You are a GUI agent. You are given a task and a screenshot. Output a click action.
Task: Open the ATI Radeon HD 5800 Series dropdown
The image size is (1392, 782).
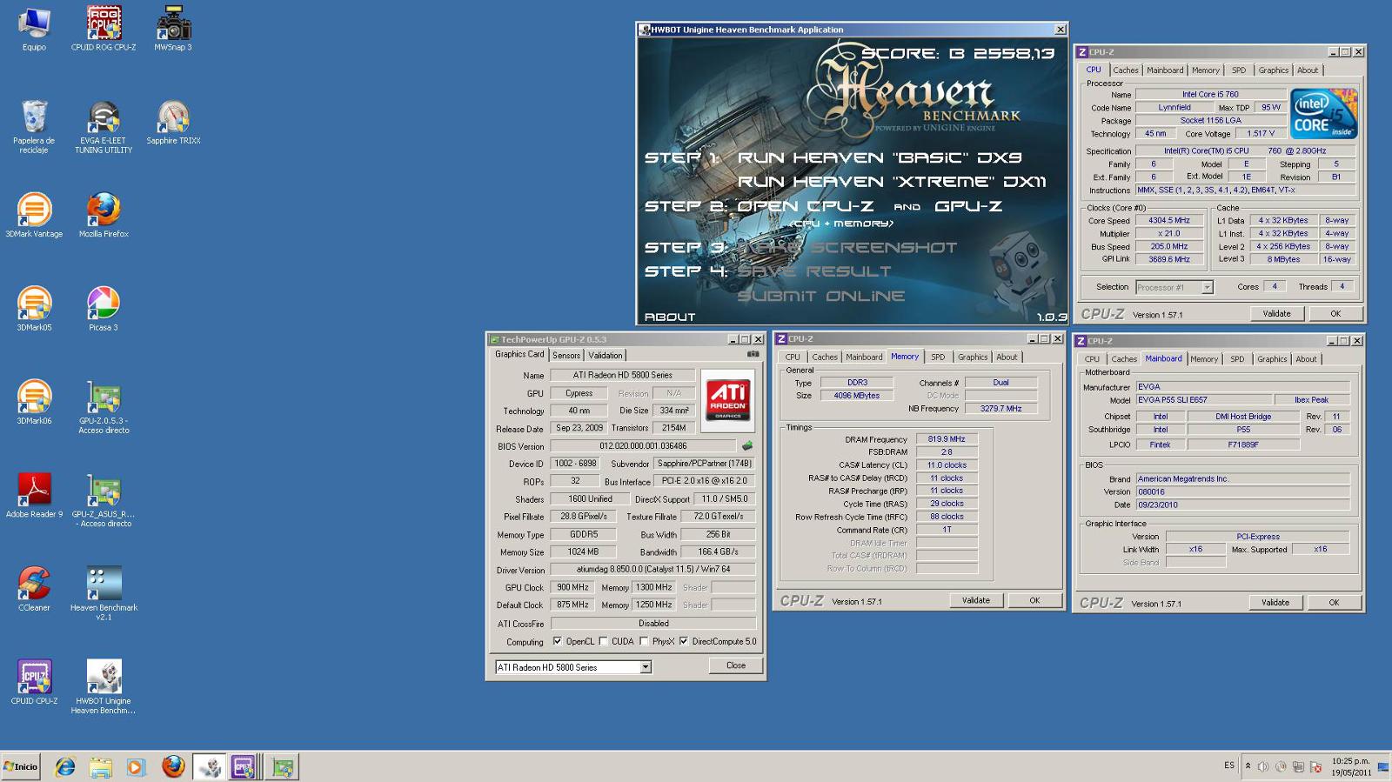pyautogui.click(x=646, y=667)
